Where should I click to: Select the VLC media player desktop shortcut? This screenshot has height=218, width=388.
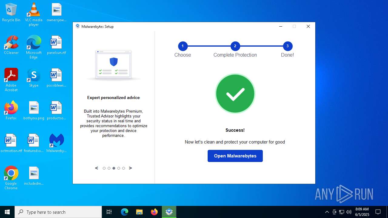34,14
